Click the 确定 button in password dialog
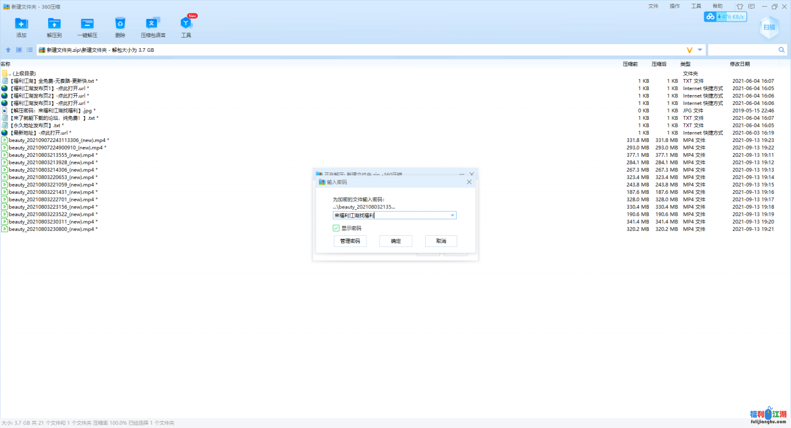 pyautogui.click(x=395, y=241)
